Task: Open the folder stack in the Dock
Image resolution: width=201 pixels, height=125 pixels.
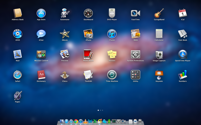Action: click(131, 121)
